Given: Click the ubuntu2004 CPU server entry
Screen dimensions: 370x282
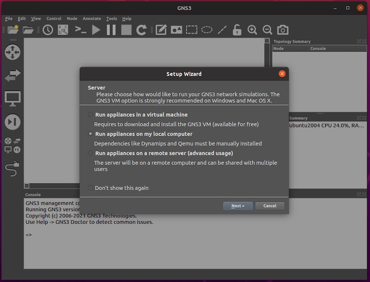Looking at the screenshot, I should tap(327, 125).
